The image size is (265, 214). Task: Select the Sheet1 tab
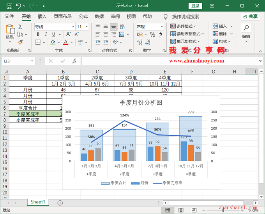click(x=38, y=202)
